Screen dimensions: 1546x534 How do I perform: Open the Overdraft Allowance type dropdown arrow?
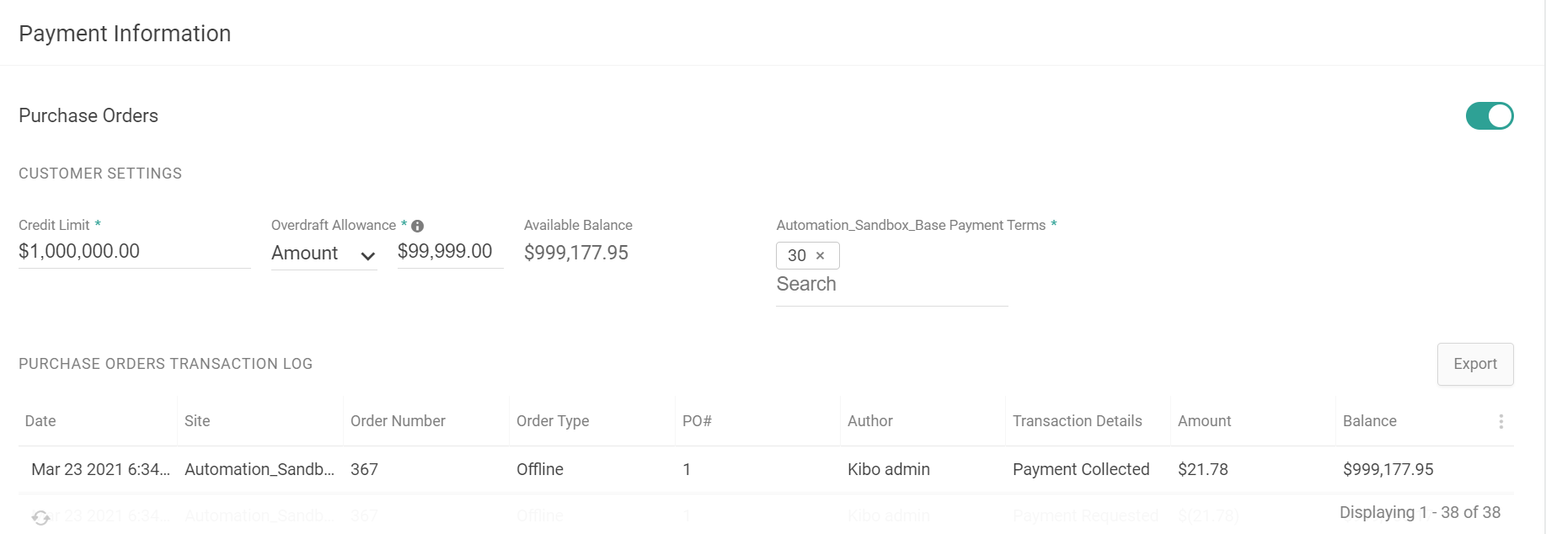click(369, 254)
